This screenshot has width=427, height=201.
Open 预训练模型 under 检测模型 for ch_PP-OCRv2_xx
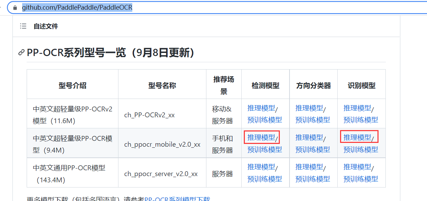tap(264, 120)
